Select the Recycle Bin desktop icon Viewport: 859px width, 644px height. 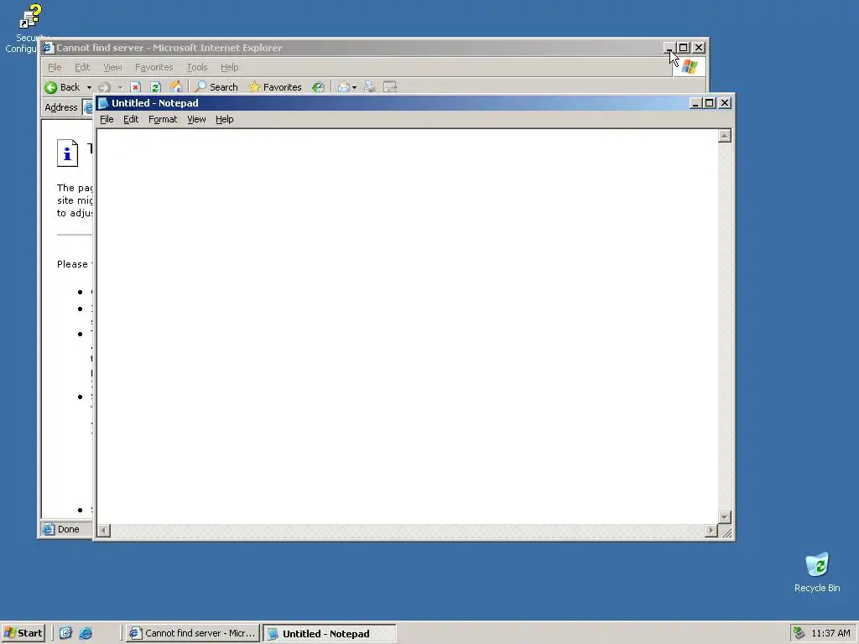click(817, 573)
